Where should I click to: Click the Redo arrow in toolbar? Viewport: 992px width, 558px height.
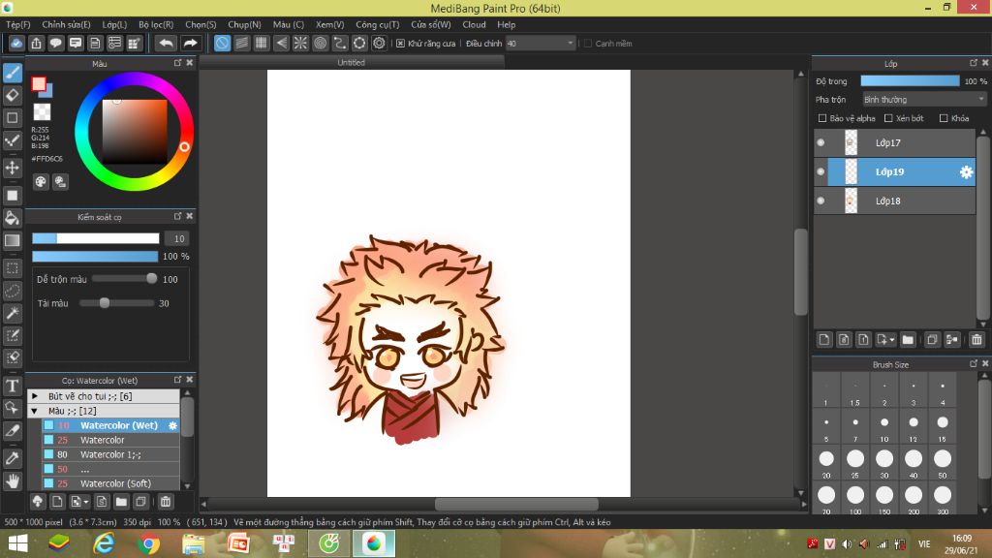(190, 43)
